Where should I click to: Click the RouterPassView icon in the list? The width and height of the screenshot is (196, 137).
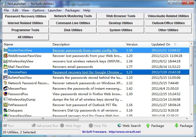pos(5,50)
